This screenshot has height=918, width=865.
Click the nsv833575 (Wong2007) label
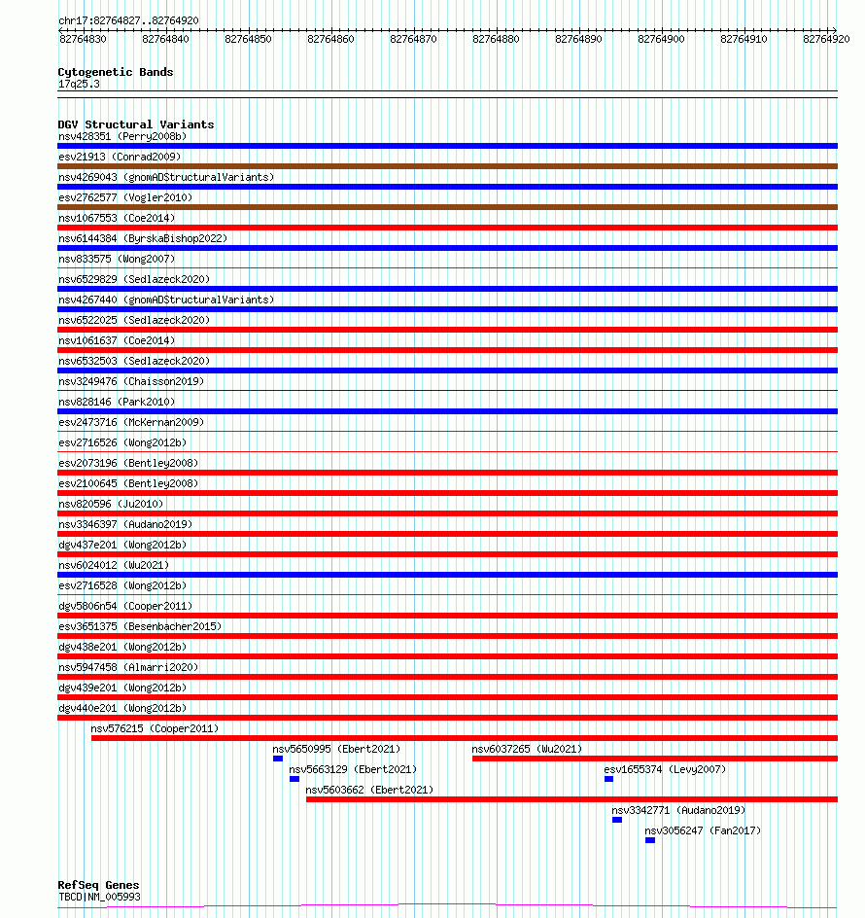tap(117, 259)
